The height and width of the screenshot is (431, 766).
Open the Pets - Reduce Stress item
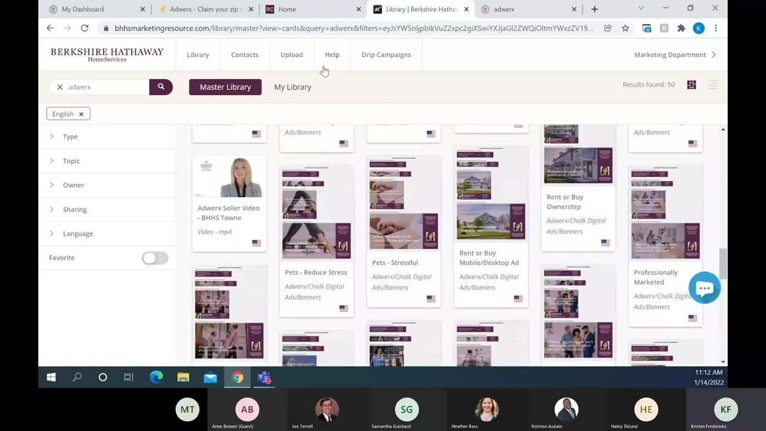(316, 272)
